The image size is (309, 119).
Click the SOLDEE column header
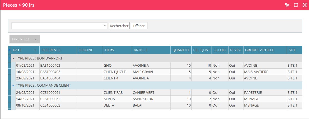click(220, 50)
